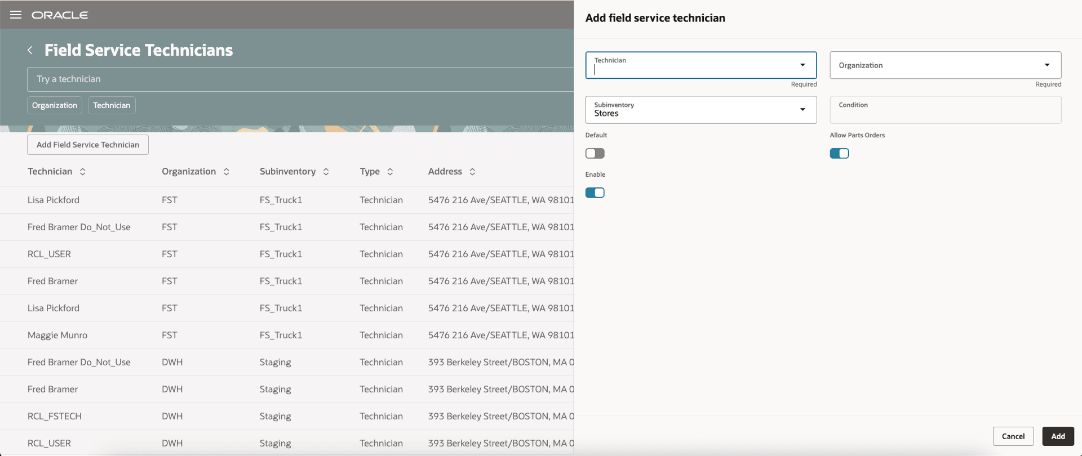This screenshot has width=1082, height=456.
Task: Toggle the Default switch on
Action: pos(595,153)
